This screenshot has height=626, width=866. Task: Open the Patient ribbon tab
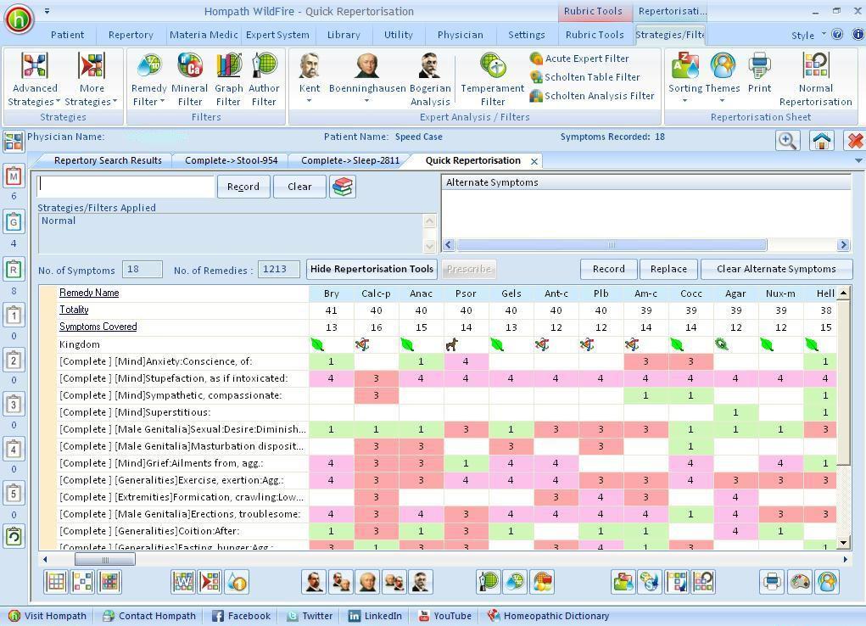tap(67, 35)
